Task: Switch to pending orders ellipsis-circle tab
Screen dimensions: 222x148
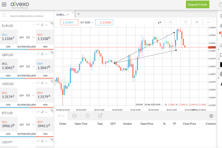Action: (x=74, y=116)
